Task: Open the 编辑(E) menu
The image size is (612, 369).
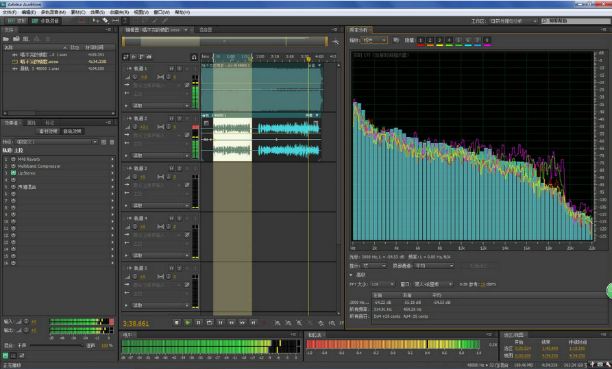Action: [x=29, y=12]
